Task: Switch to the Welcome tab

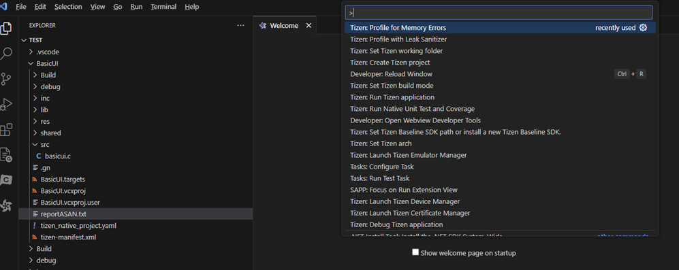Action: pos(284,26)
